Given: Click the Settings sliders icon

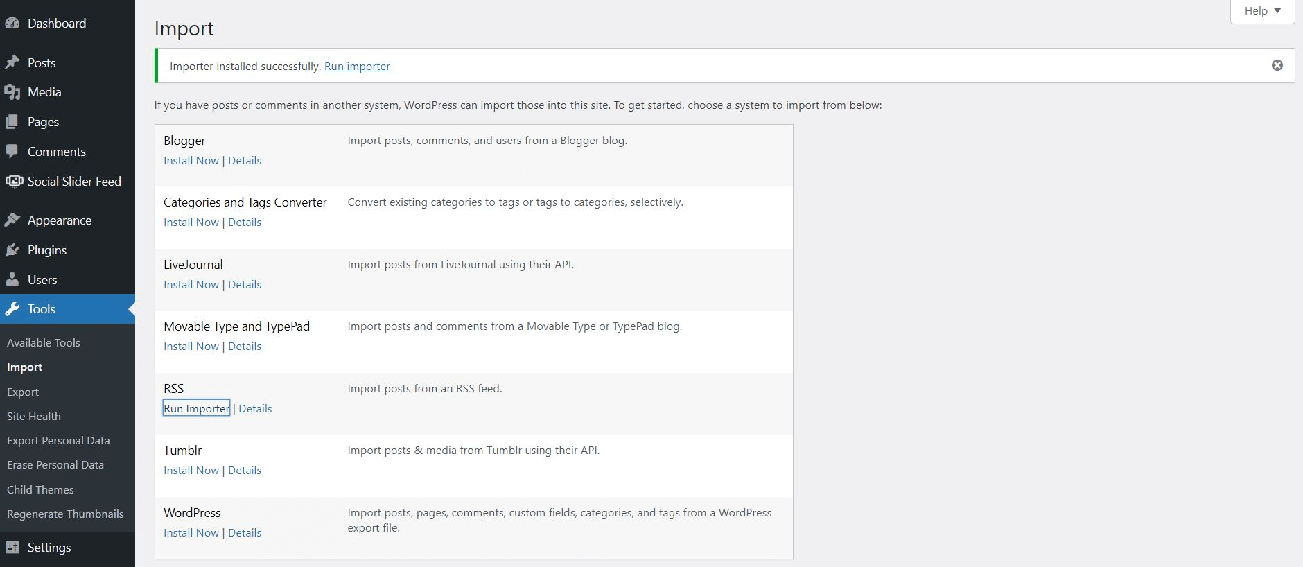Looking at the screenshot, I should click(x=12, y=548).
